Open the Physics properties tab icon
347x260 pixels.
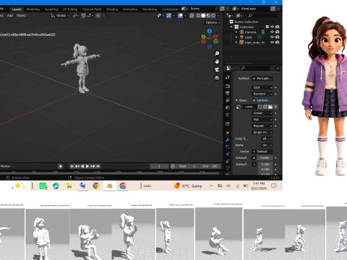point(228,154)
